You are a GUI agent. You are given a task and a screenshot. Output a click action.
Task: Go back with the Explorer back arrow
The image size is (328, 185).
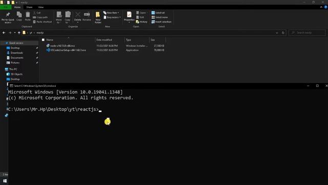tap(4, 33)
